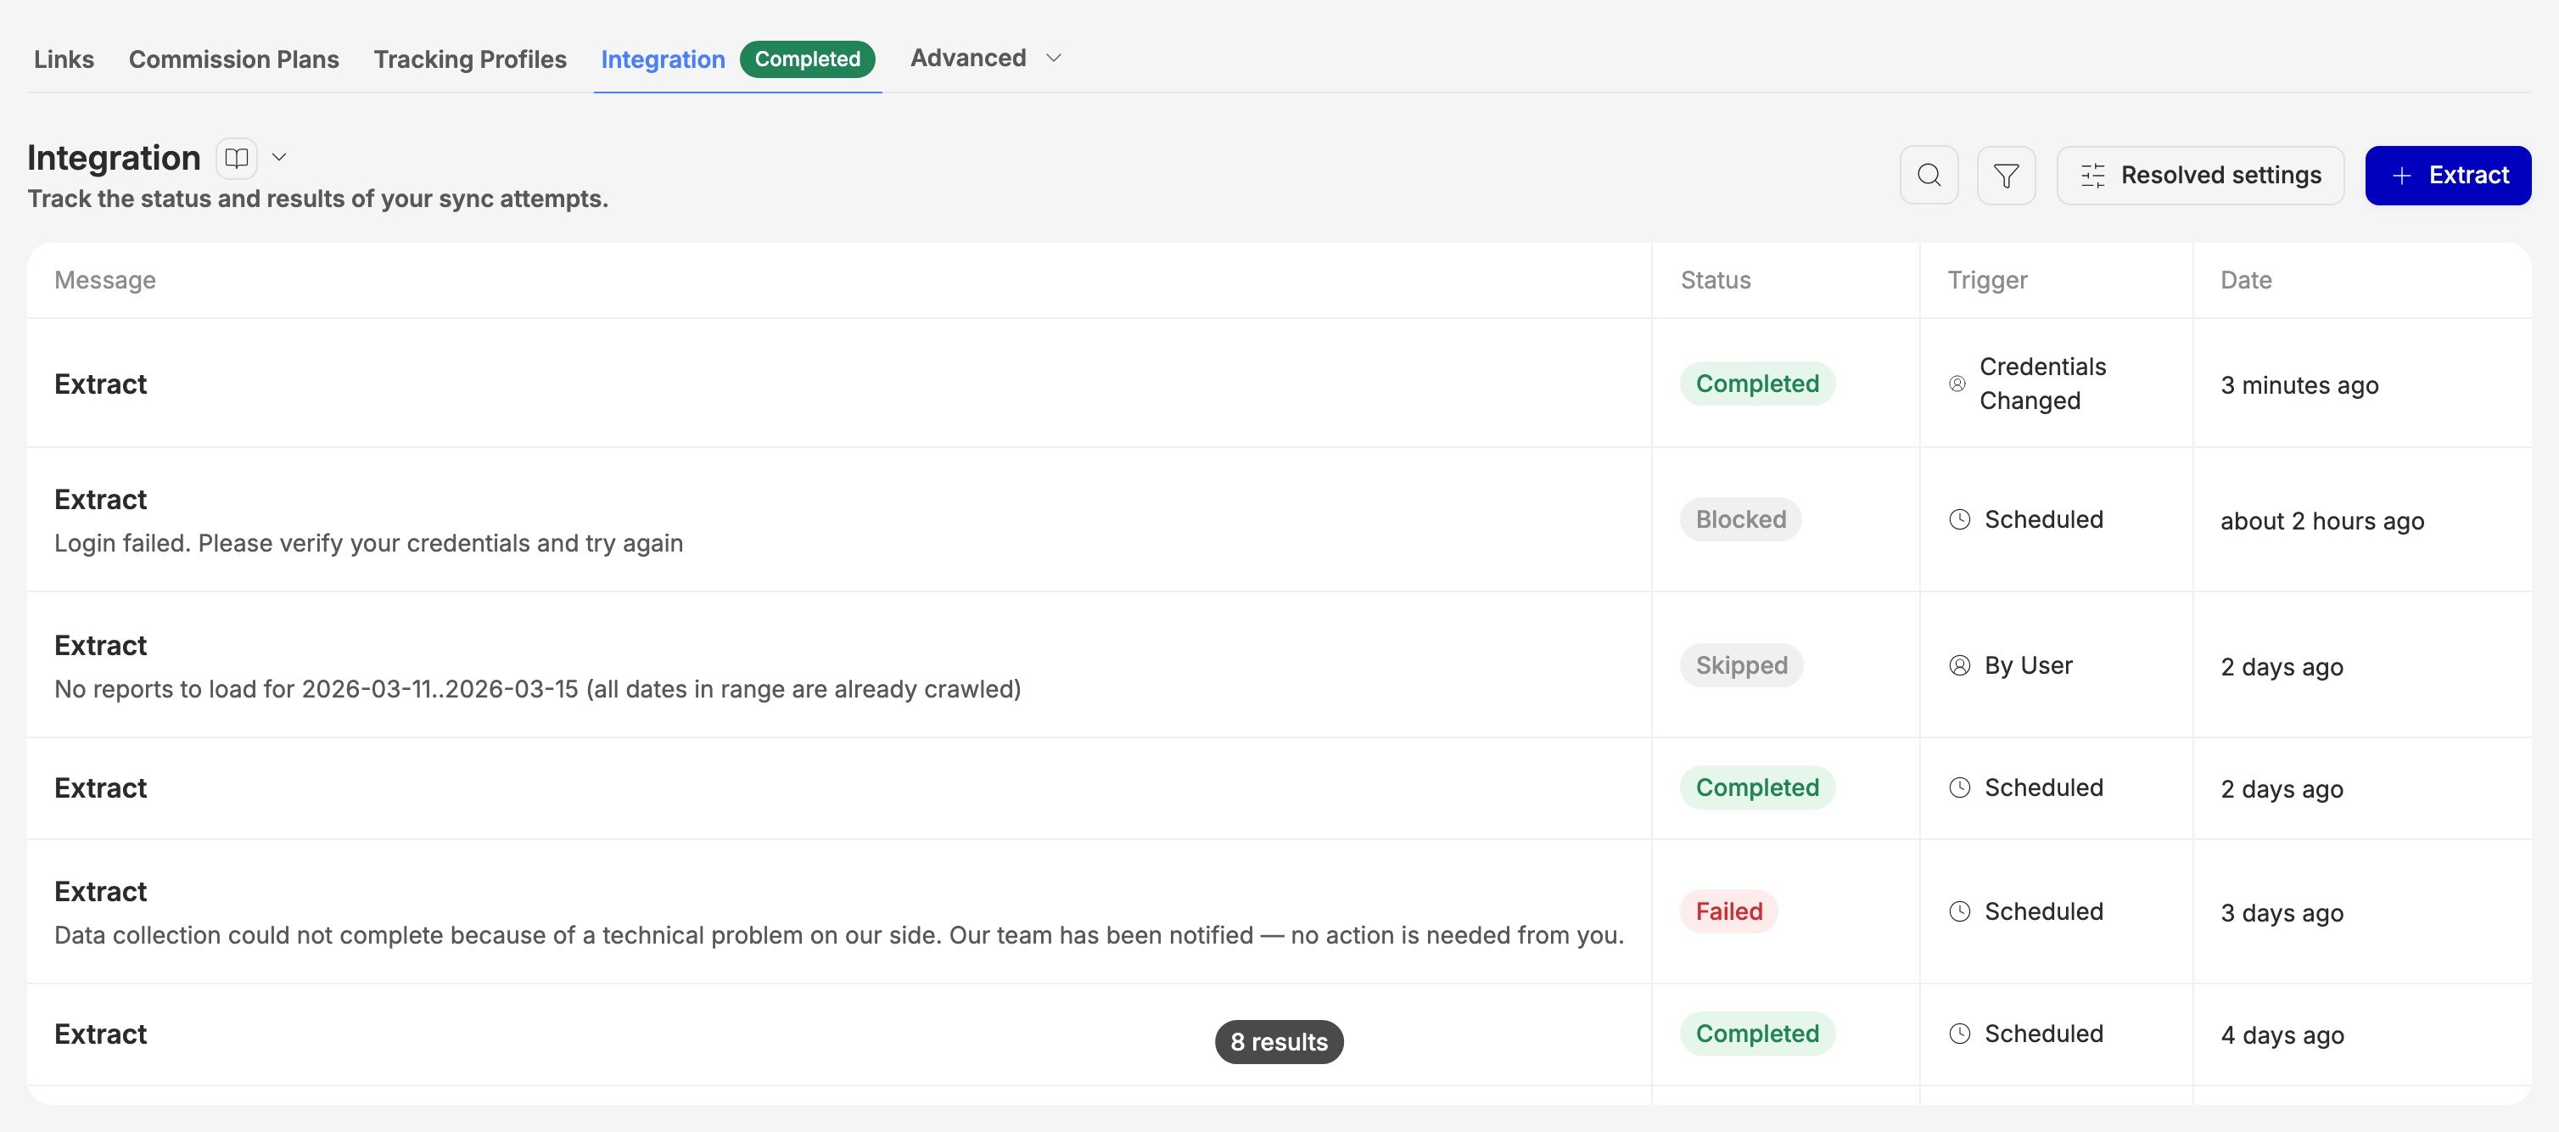
Task: Switch to the Commission Plans tab
Action: tap(233, 59)
